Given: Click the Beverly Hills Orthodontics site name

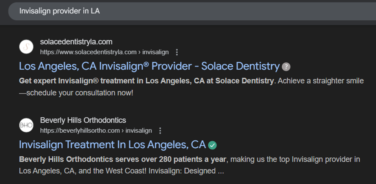Looking at the screenshot, I should pos(83,120).
